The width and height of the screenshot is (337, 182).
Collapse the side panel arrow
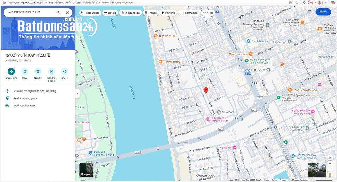[x=78, y=94]
